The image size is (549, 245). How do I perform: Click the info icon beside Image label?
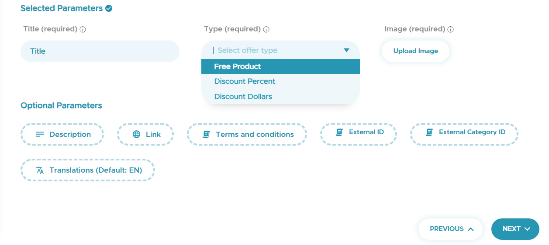[x=451, y=30]
